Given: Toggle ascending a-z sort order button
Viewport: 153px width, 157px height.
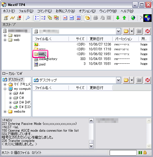Looking at the screenshot, I should point(37,18).
